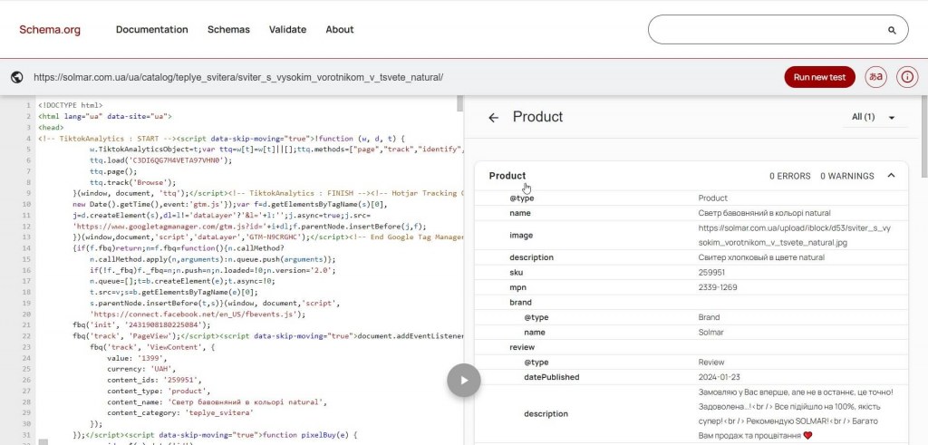
Task: Click the fbq init code line
Action: coord(141,324)
